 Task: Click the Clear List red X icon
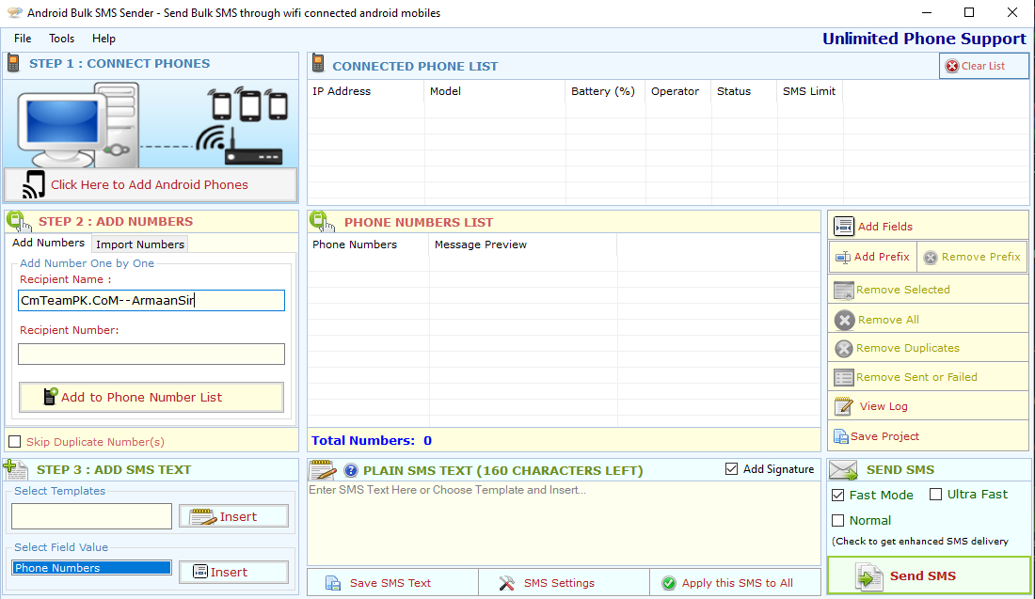tap(952, 66)
